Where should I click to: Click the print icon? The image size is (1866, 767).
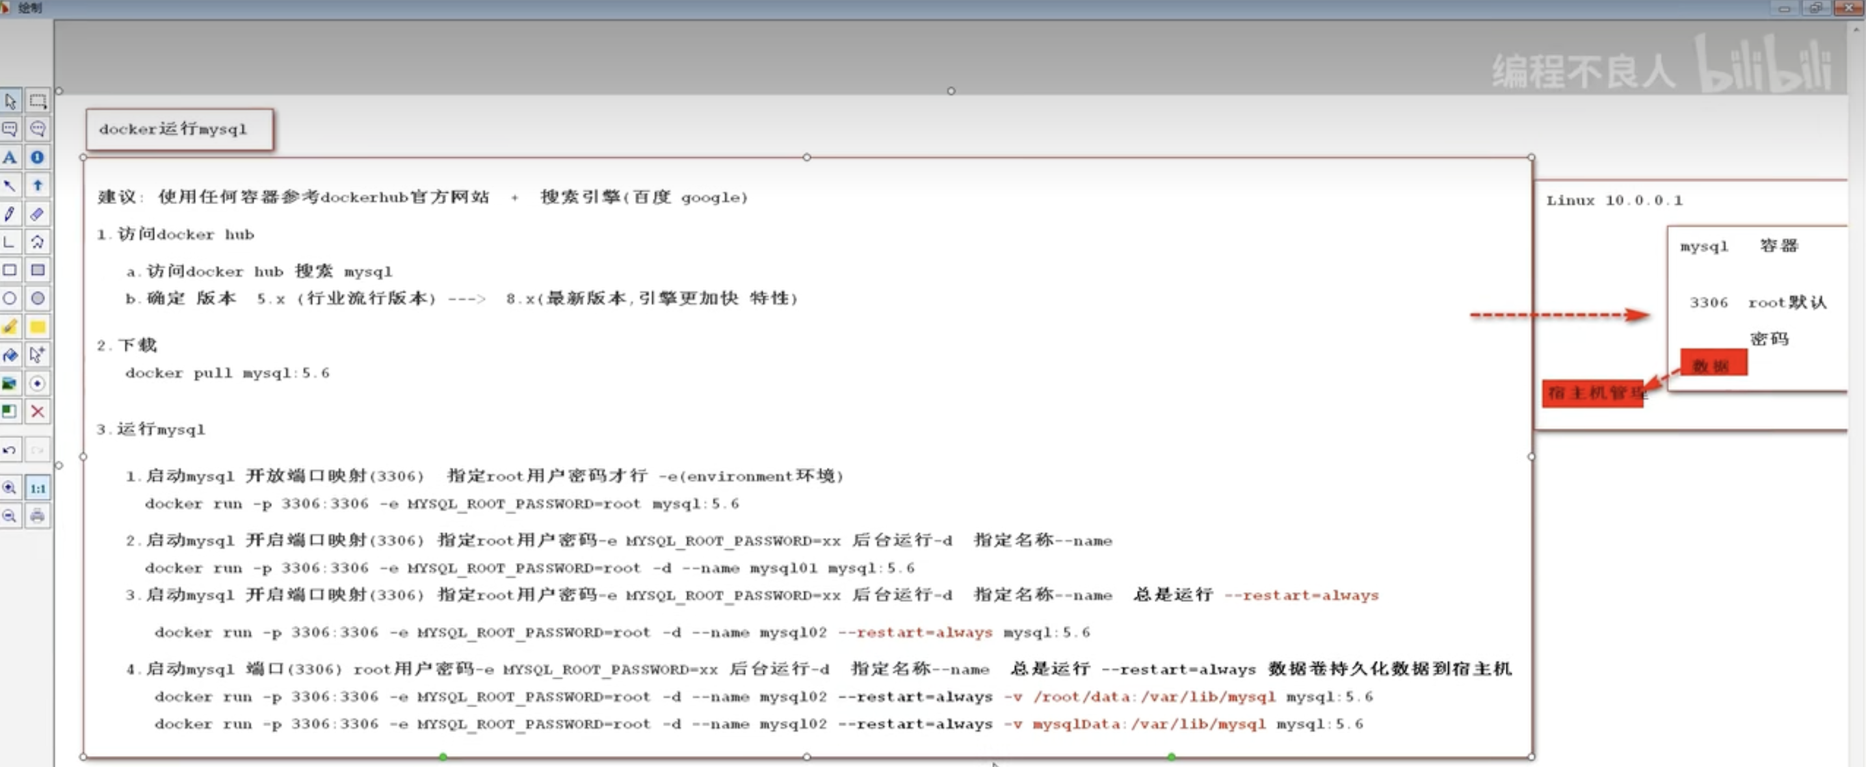click(x=38, y=515)
